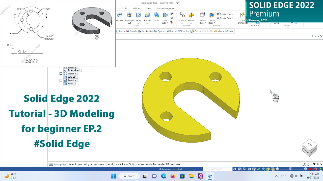Switch to the Add Ins tab
323x181 pixels.
pos(137,9)
